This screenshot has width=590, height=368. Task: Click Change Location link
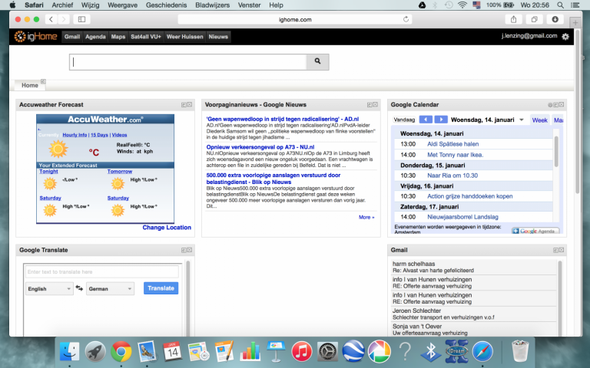(x=167, y=228)
